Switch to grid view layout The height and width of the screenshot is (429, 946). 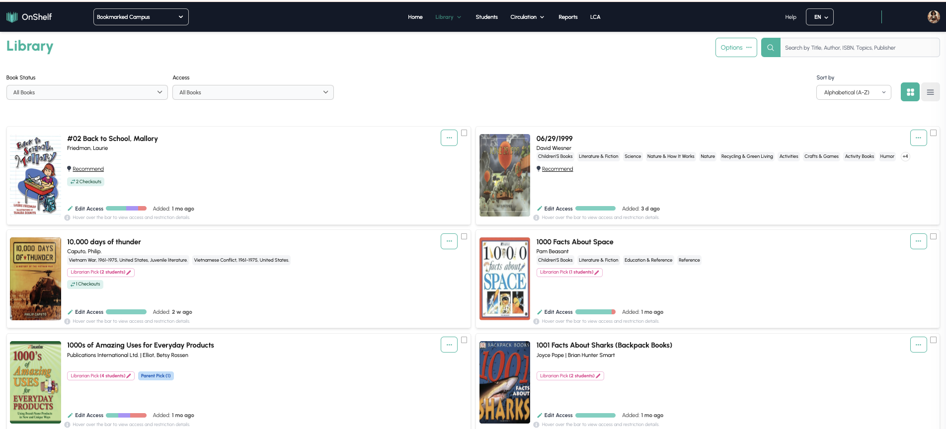coord(910,92)
